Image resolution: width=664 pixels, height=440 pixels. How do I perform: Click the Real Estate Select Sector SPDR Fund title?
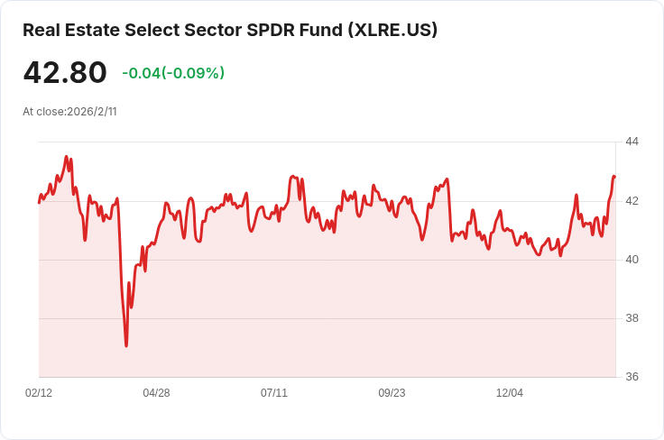pos(230,30)
